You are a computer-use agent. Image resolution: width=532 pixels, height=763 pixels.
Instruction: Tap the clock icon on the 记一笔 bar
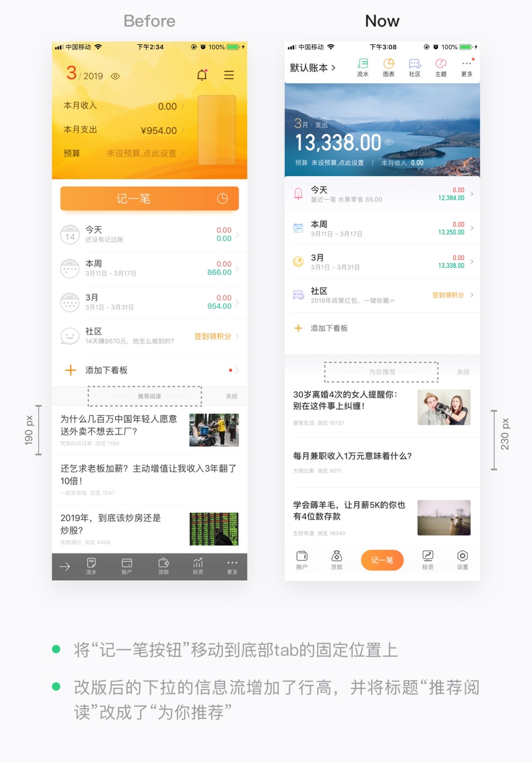tap(222, 199)
